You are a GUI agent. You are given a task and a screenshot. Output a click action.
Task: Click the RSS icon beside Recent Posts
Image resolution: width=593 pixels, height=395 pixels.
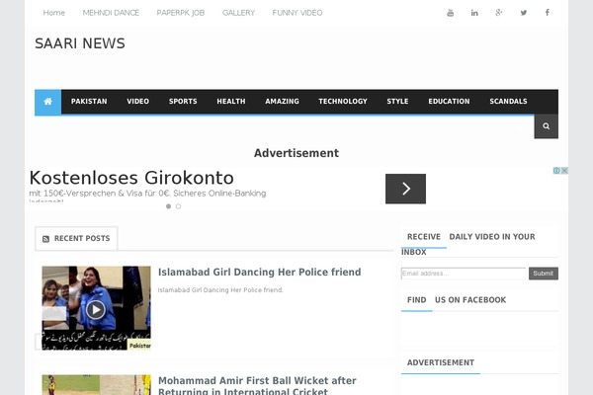point(45,239)
